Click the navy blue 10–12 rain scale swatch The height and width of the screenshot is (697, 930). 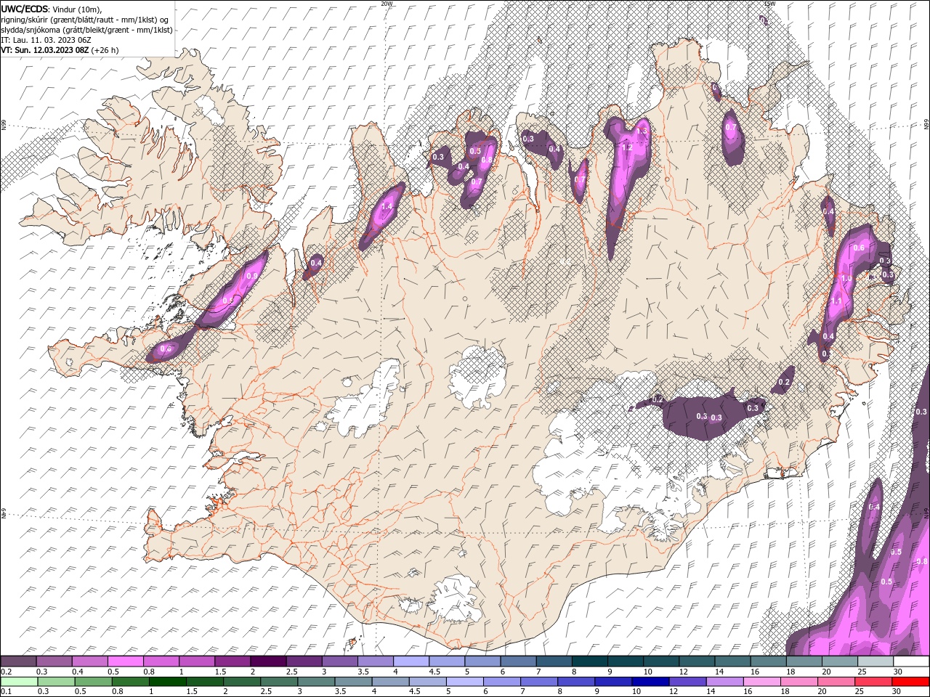pos(650,682)
